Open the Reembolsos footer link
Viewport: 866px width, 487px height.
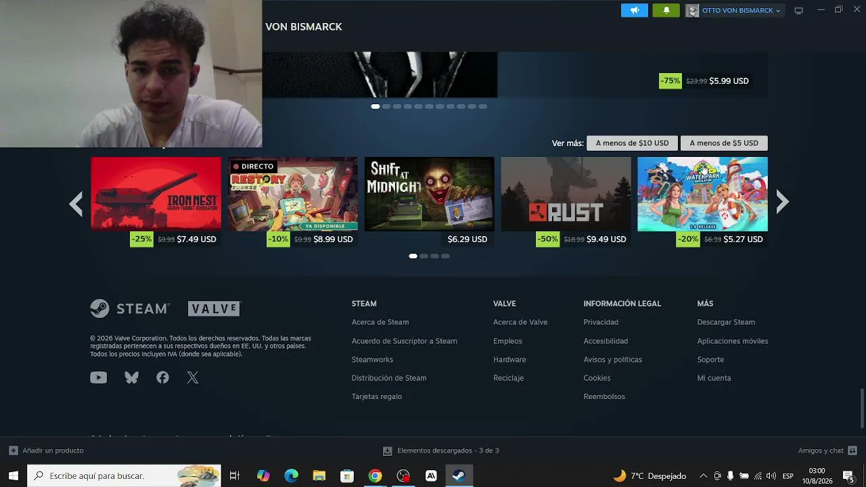[x=604, y=397]
